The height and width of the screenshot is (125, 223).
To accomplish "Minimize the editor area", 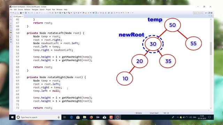I will pyautogui.click(x=209, y=16).
